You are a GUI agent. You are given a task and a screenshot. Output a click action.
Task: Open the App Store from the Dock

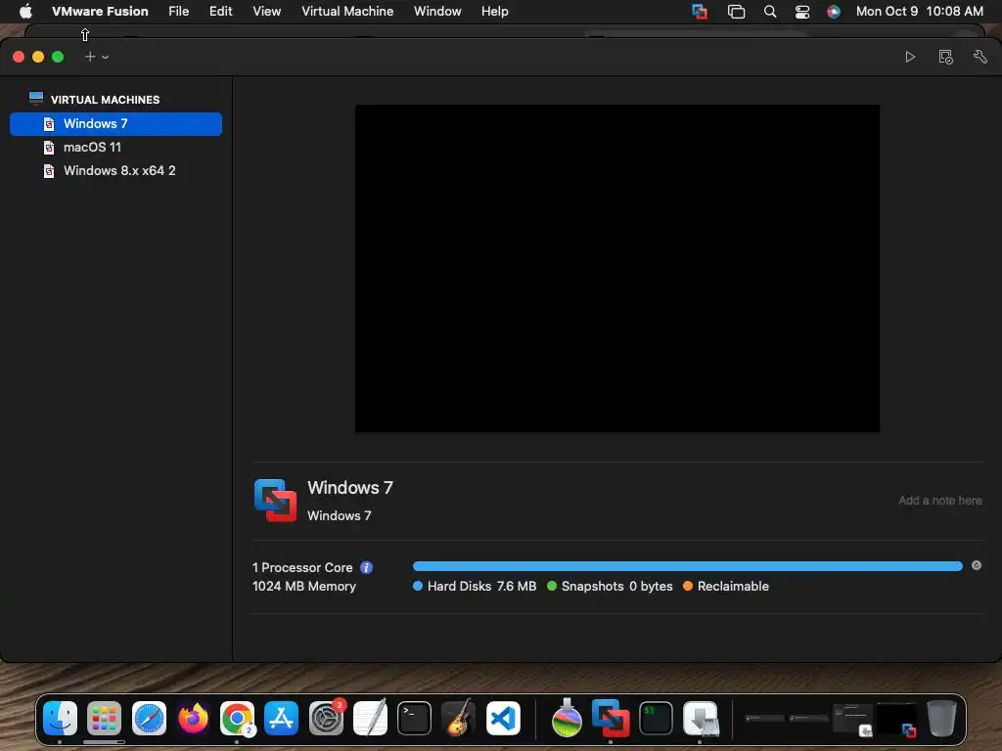coord(281,719)
